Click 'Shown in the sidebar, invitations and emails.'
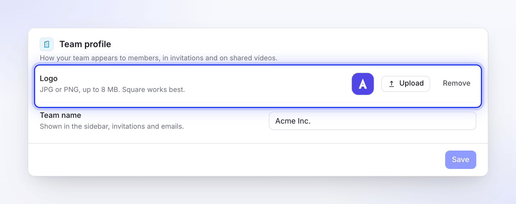The height and width of the screenshot is (204, 516). (112, 126)
